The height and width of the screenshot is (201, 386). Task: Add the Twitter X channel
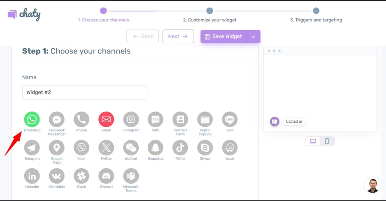106,148
